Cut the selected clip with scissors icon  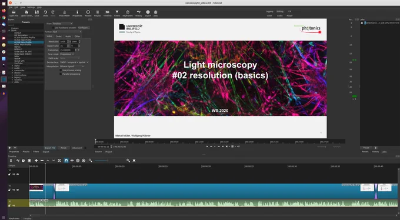[x=18, y=161]
